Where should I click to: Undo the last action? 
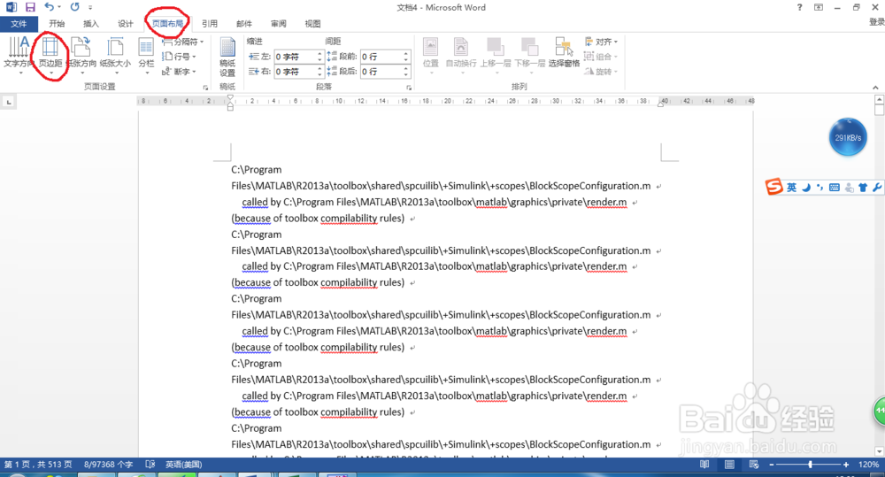(x=49, y=7)
